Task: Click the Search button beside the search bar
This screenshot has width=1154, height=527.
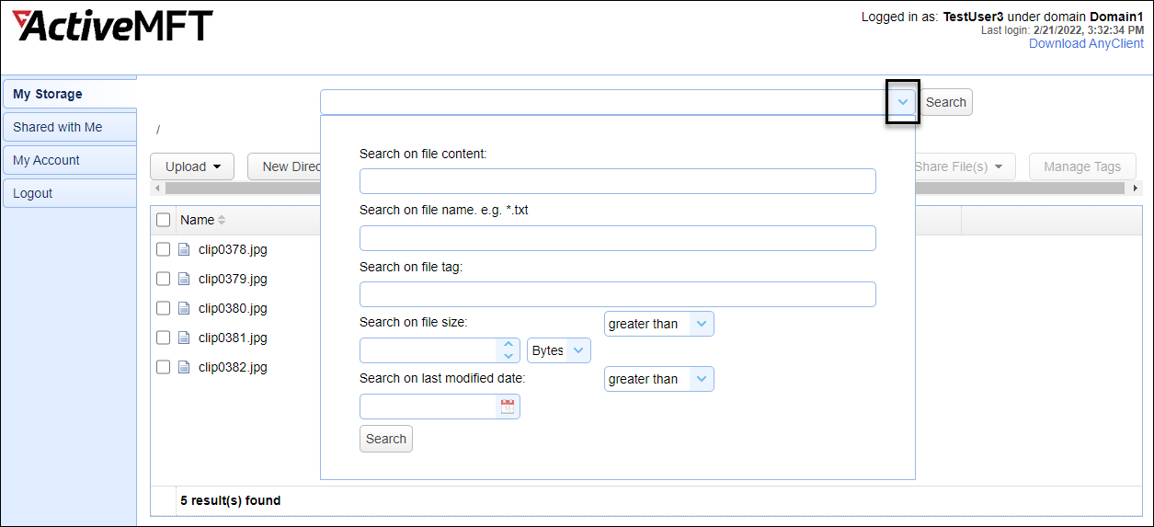Action: point(946,102)
